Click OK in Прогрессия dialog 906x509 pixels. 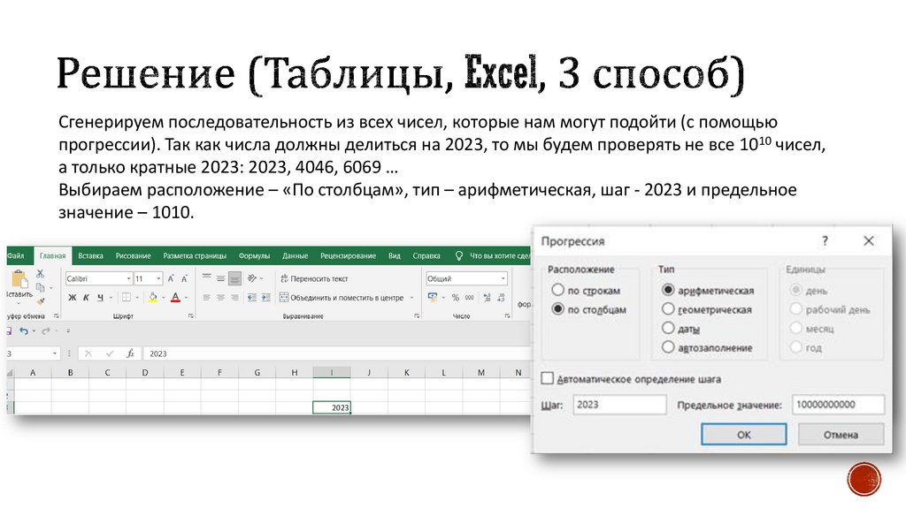[743, 435]
